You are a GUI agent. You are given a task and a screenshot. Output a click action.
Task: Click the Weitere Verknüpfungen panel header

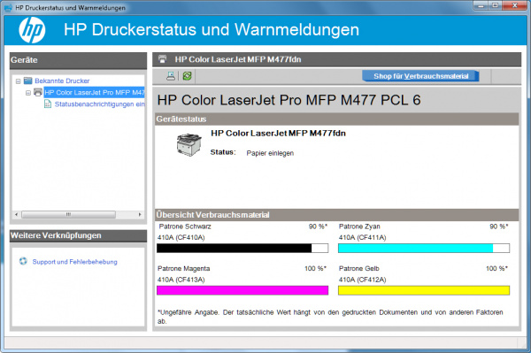click(78, 235)
